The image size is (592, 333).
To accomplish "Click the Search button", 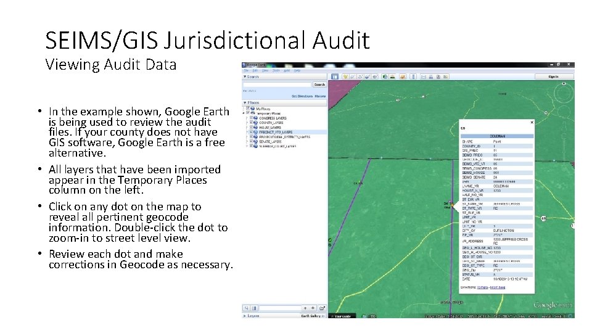I will (x=320, y=84).
